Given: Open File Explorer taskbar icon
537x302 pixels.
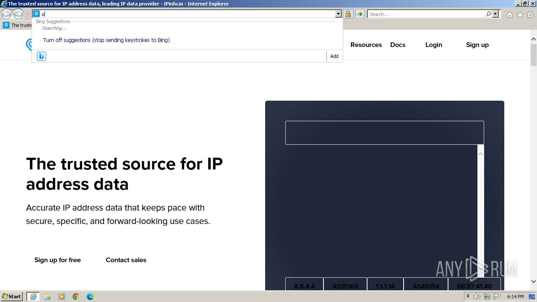Looking at the screenshot, I should pos(47,297).
